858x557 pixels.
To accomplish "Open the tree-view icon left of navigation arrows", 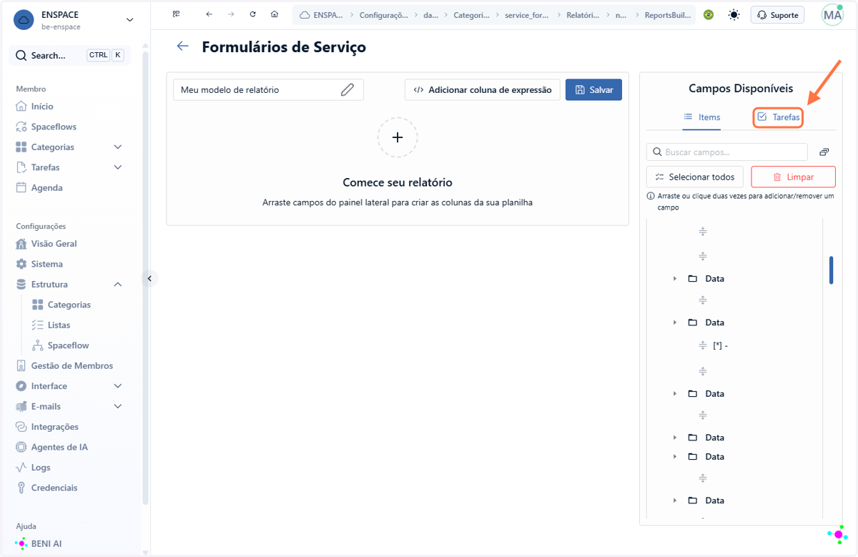I will pyautogui.click(x=176, y=14).
